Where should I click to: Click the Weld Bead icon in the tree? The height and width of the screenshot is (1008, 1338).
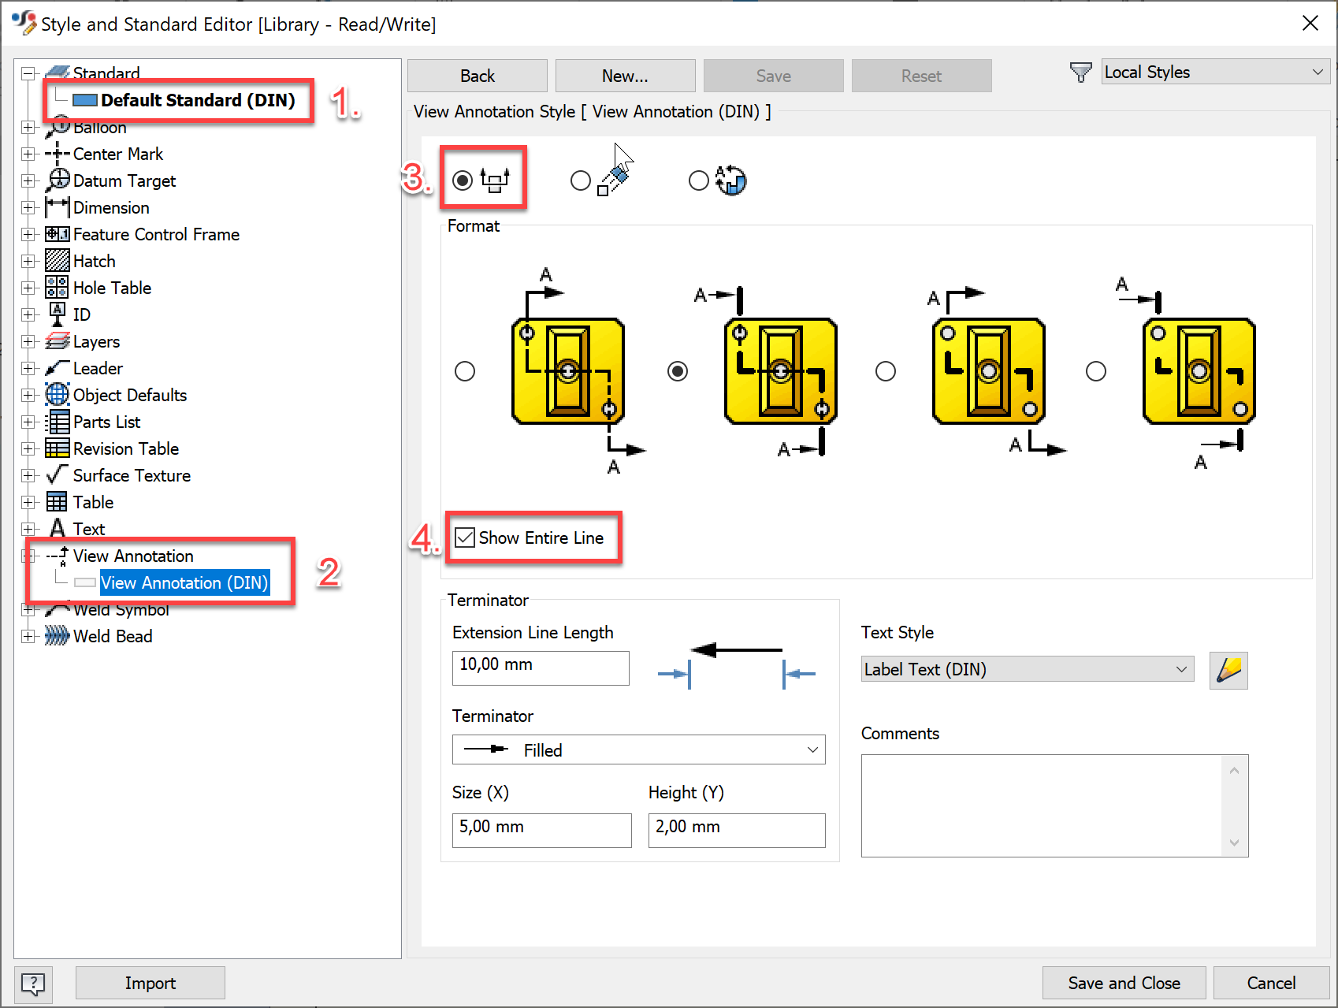point(56,636)
